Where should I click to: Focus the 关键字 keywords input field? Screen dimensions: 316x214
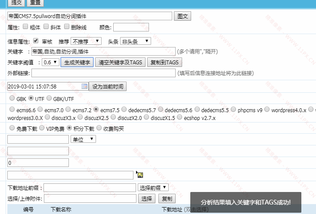(103, 51)
